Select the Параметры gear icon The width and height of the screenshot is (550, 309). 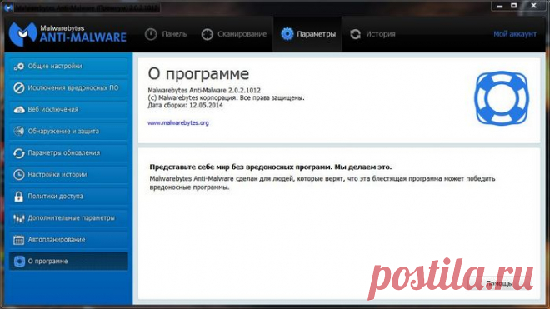(287, 34)
